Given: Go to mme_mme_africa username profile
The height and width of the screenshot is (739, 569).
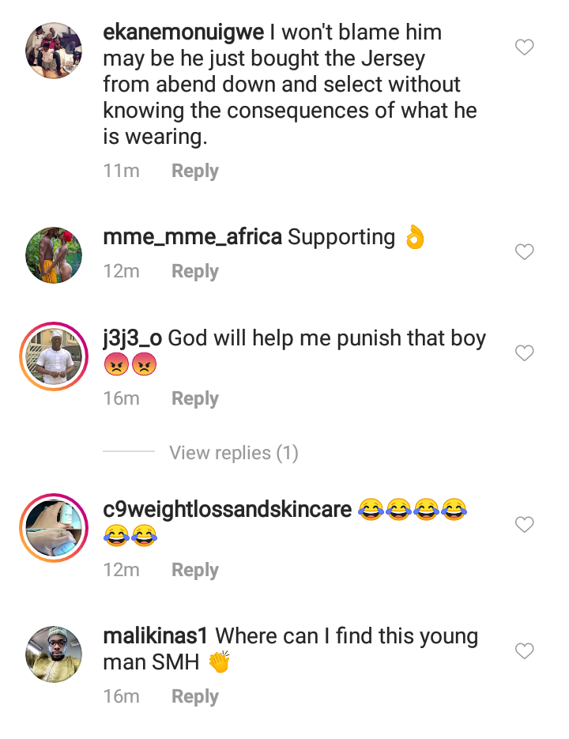Looking at the screenshot, I should pos(192,237).
